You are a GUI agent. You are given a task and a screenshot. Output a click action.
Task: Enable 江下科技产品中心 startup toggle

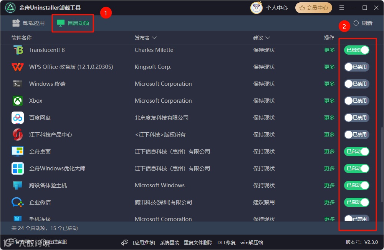pyautogui.click(x=357, y=135)
